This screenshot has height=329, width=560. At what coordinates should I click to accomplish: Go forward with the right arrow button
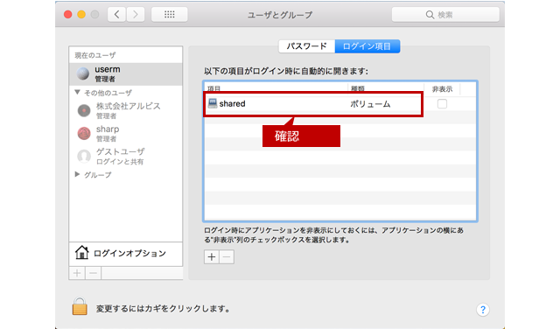136,14
